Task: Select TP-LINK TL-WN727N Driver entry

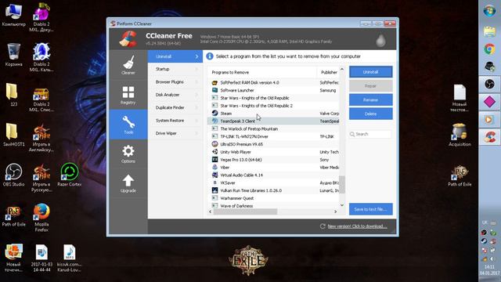Action: 273,136
